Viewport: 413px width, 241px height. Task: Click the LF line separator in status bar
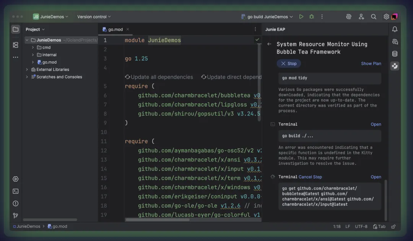pyautogui.click(x=348, y=226)
